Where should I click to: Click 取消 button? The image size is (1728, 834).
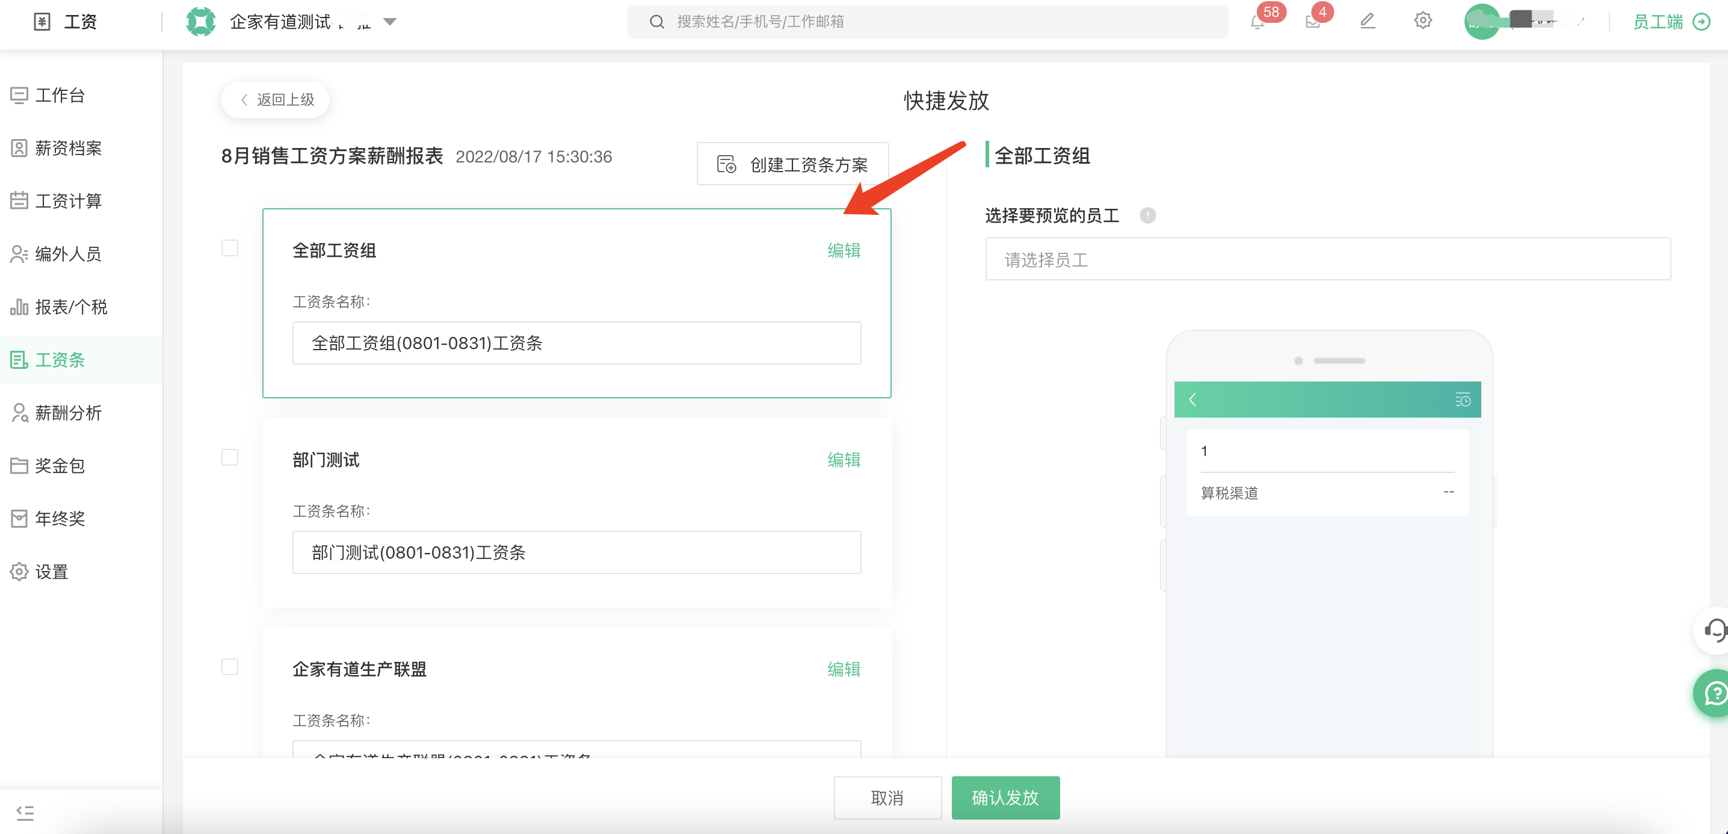click(887, 798)
